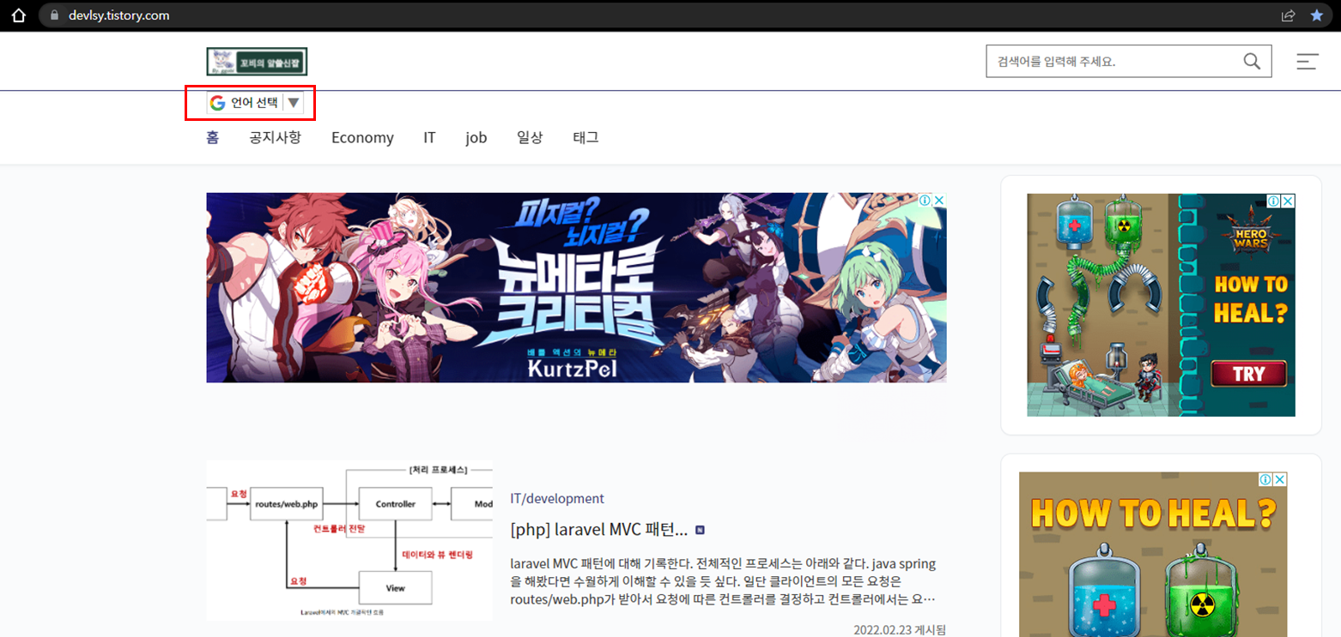Click the browser home icon
This screenshot has width=1341, height=637.
[19, 15]
